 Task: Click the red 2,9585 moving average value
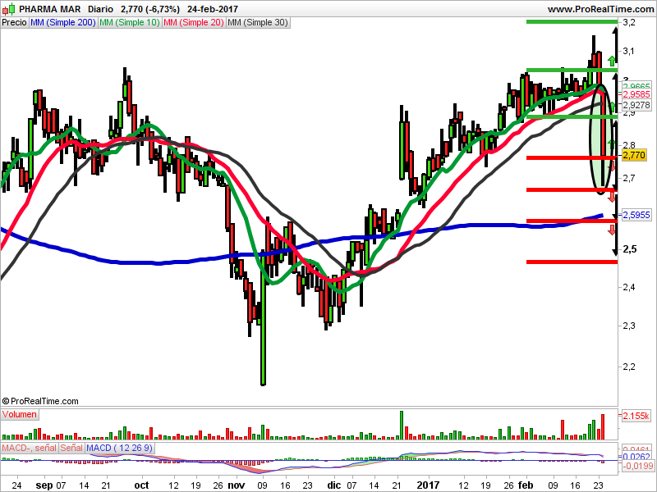636,94
